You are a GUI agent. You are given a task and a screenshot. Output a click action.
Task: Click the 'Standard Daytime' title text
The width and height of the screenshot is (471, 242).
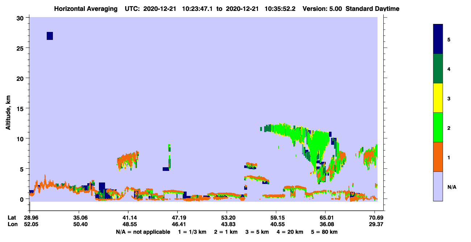click(372, 9)
